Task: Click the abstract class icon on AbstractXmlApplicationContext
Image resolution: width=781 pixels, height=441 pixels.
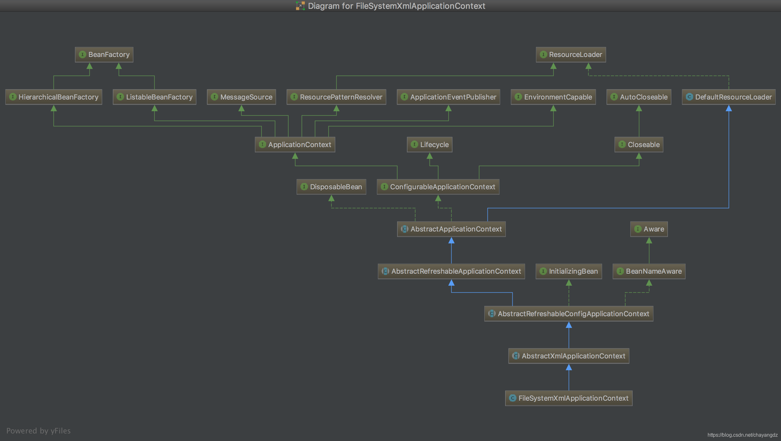Action: [x=516, y=356]
